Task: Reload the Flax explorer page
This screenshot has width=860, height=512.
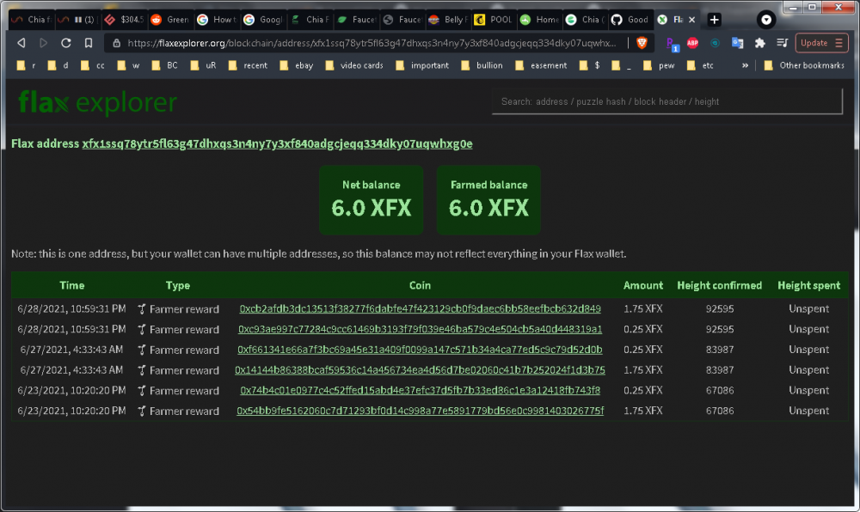Action: [66, 43]
